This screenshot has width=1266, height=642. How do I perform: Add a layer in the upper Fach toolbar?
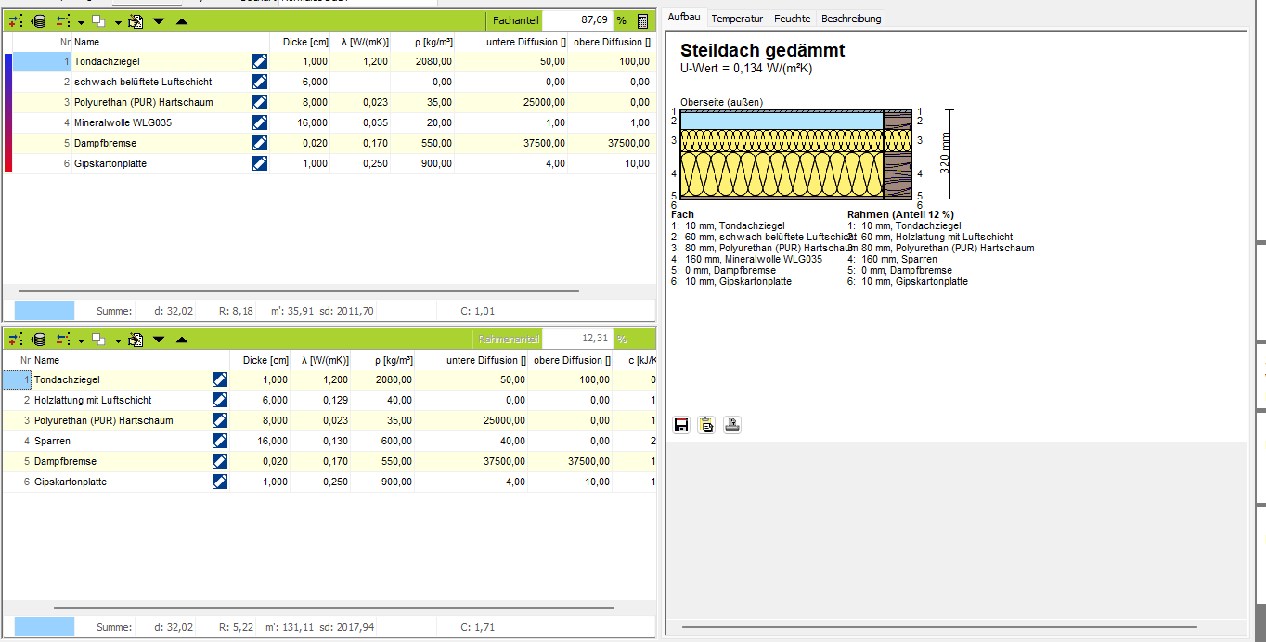(x=16, y=21)
